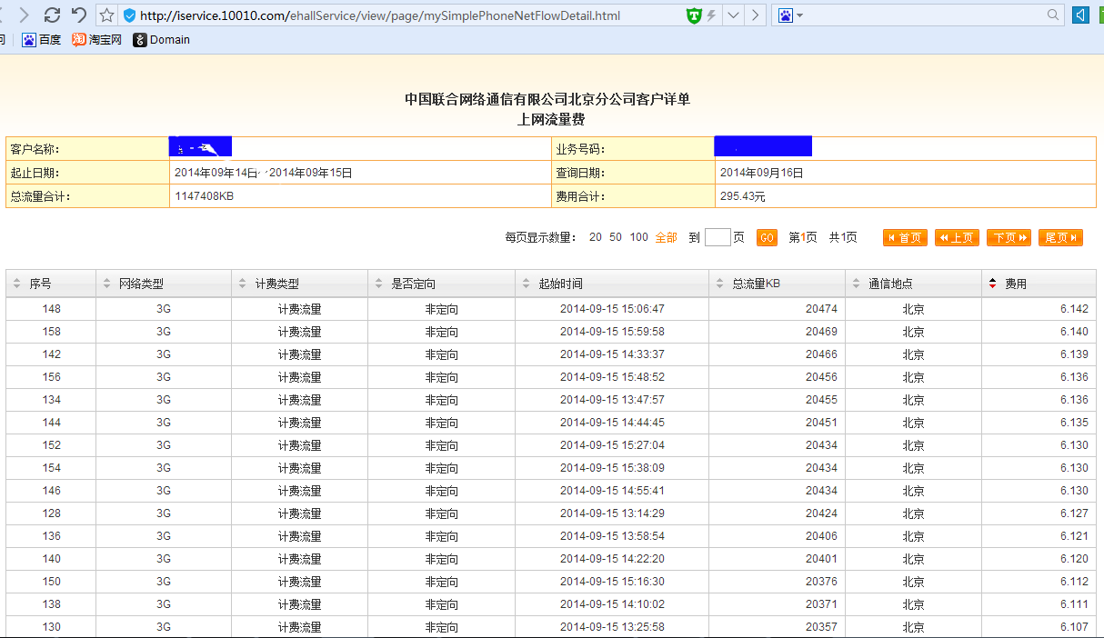
Task: Select 全部 to show all records
Action: 666,237
